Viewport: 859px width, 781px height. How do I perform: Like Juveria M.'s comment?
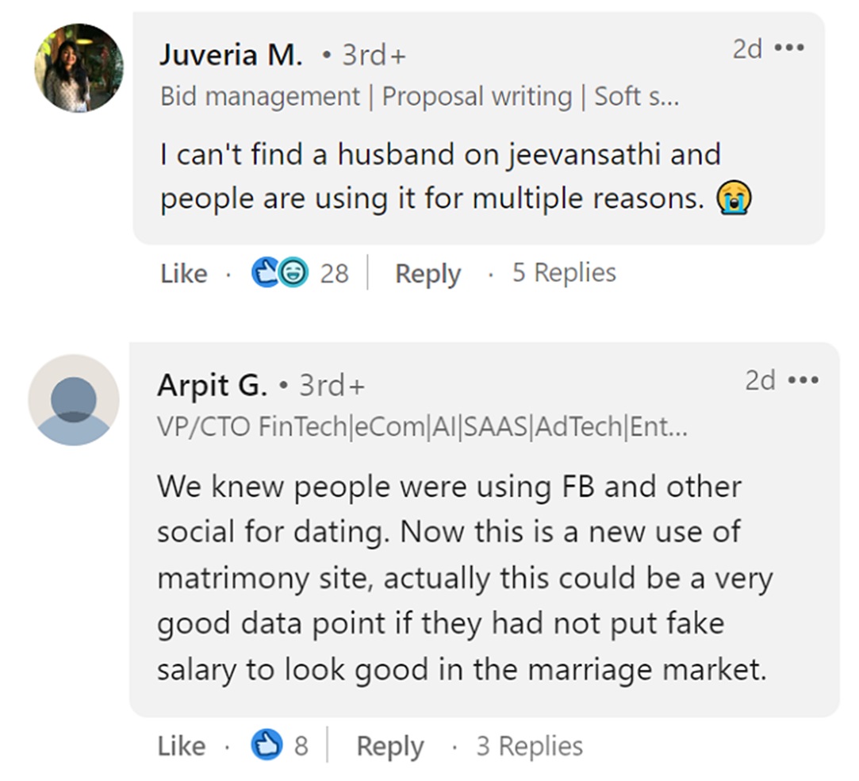point(183,274)
